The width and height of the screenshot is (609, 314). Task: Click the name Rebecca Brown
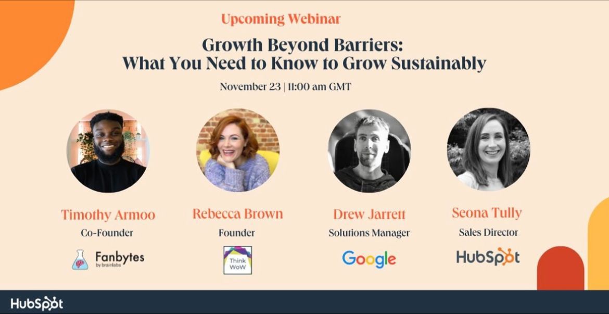click(238, 213)
